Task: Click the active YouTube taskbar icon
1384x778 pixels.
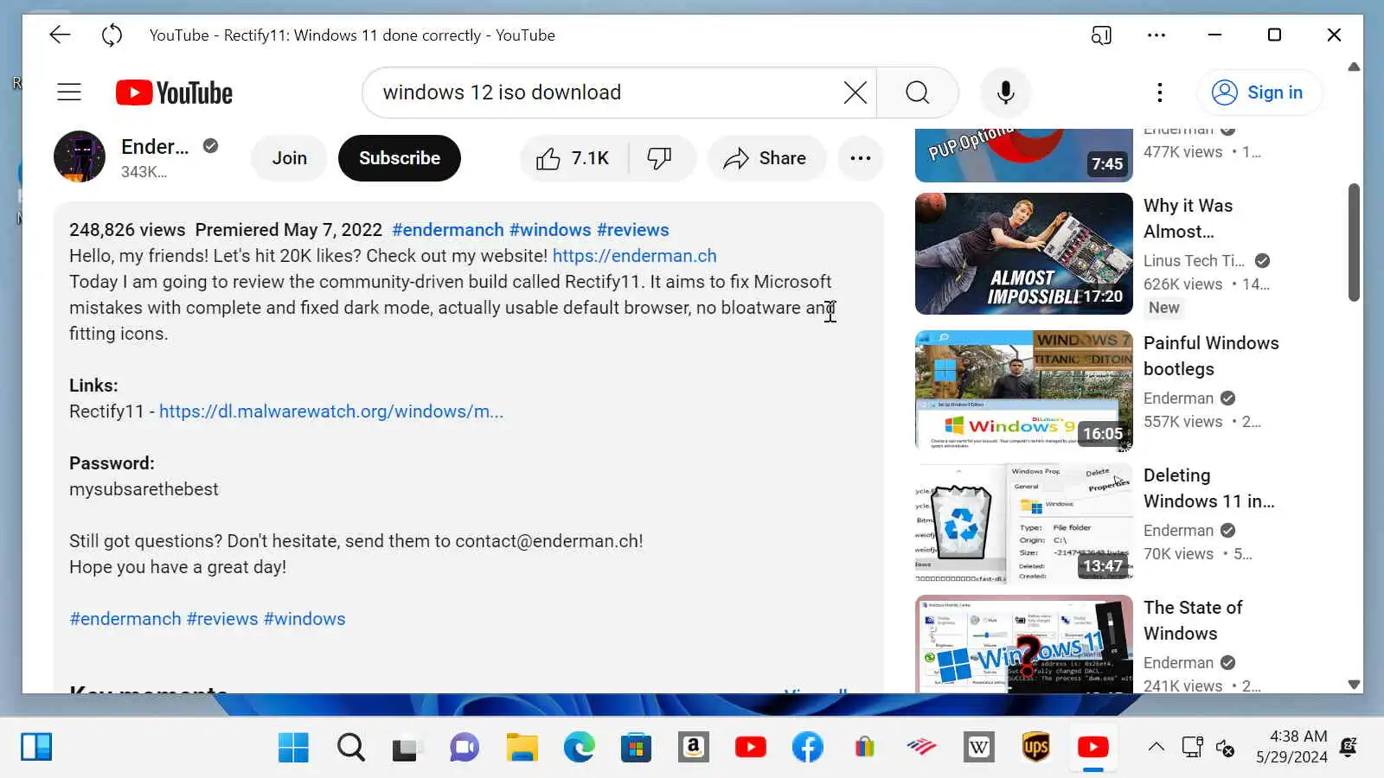Action: coord(1093,748)
